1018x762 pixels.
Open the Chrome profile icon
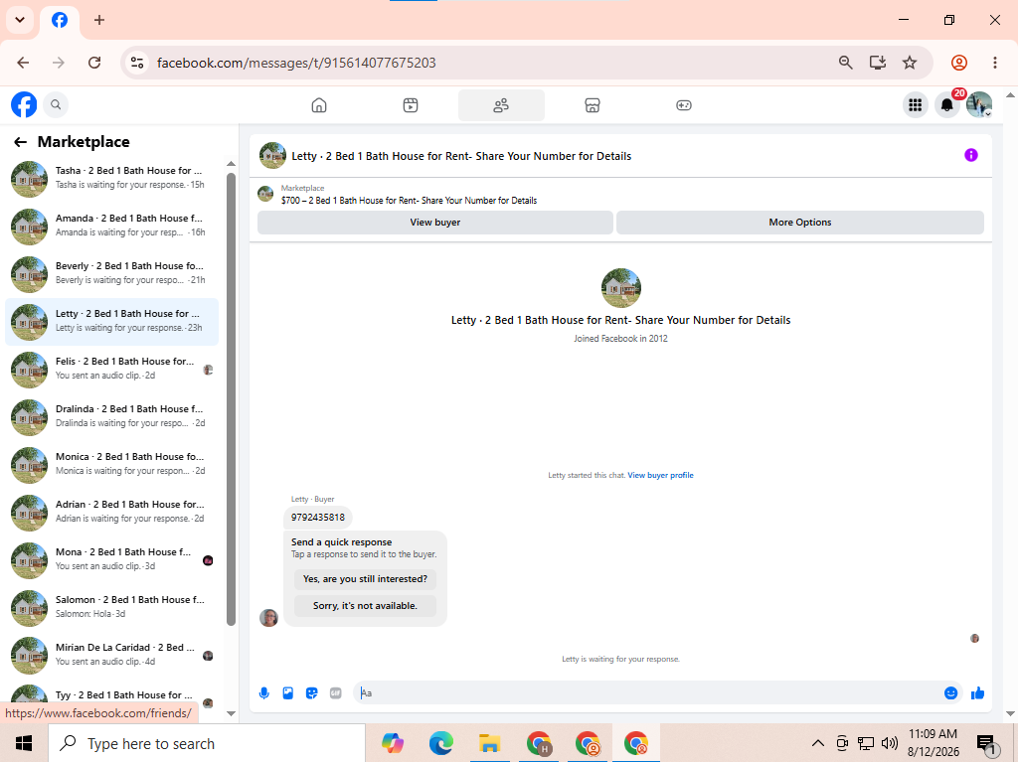959,63
